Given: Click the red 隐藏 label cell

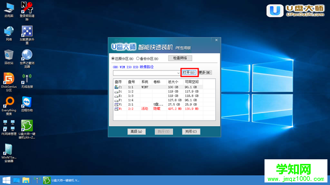Looking at the screenshot, I should pyautogui.click(x=157, y=108).
